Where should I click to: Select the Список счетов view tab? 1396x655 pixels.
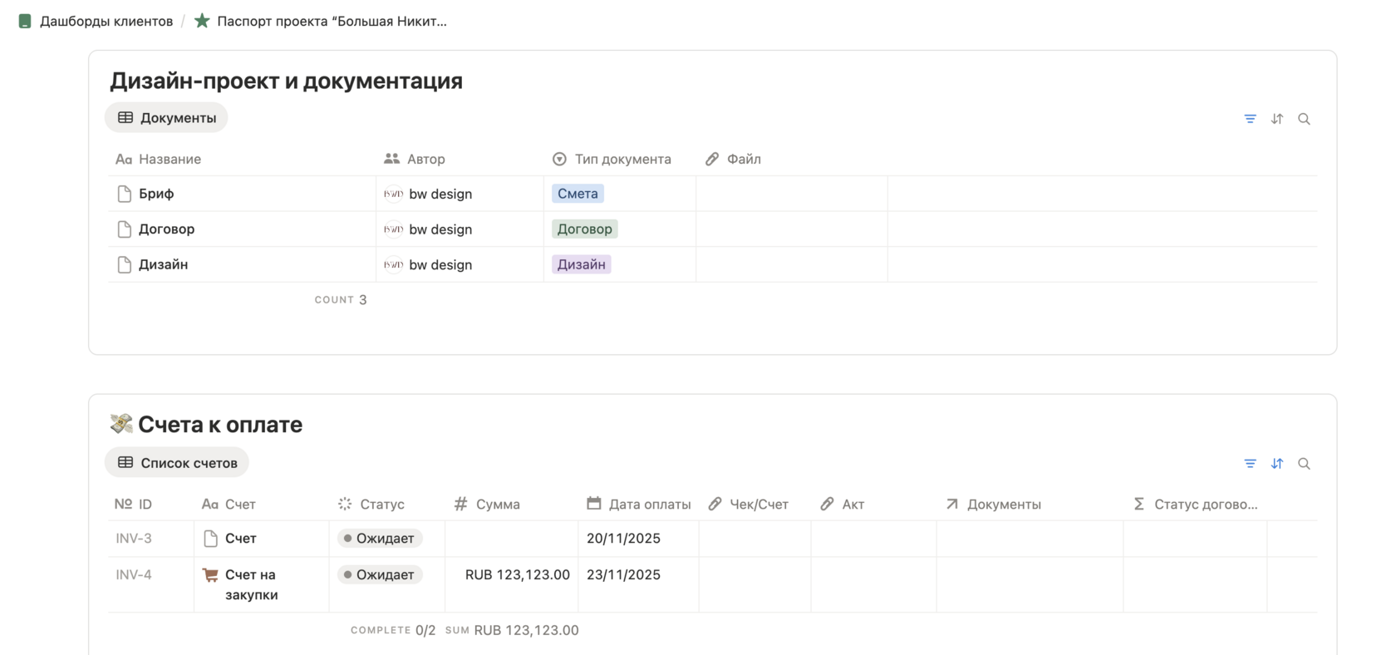click(177, 463)
